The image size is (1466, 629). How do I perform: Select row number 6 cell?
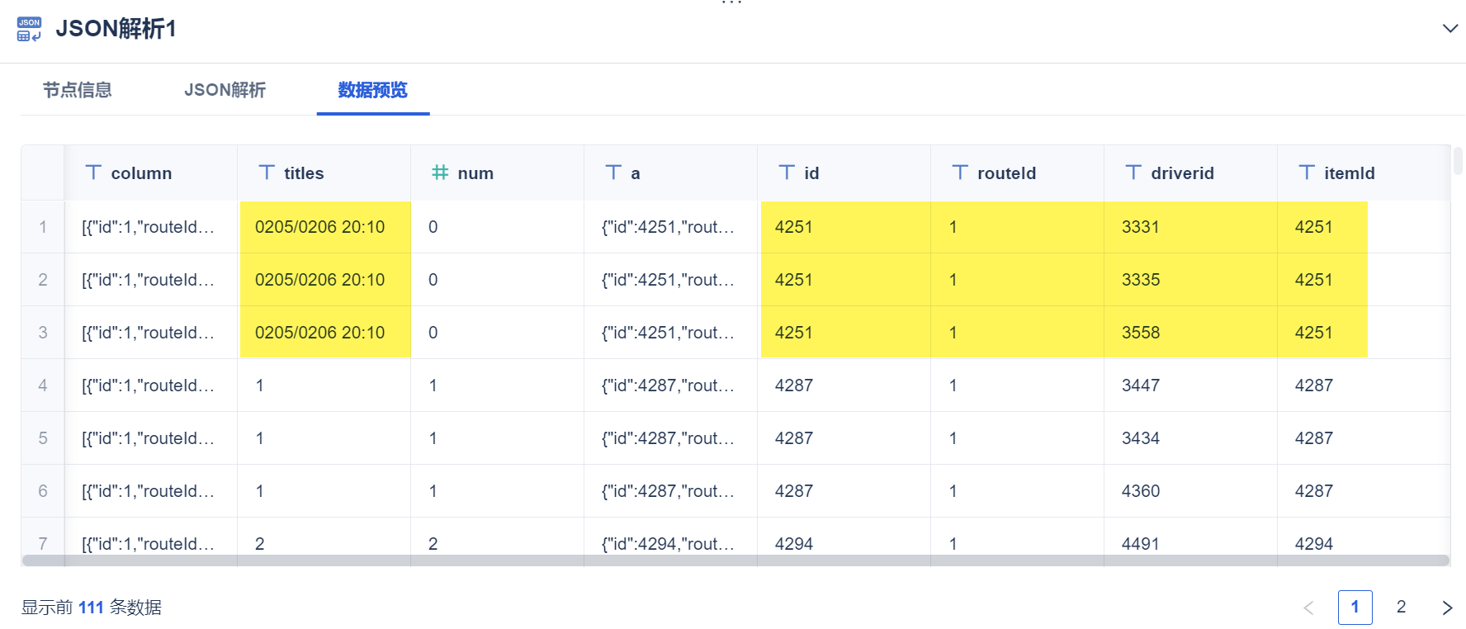(x=43, y=491)
